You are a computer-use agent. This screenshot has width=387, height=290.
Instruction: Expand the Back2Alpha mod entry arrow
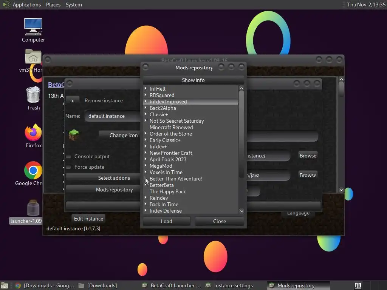(146, 108)
